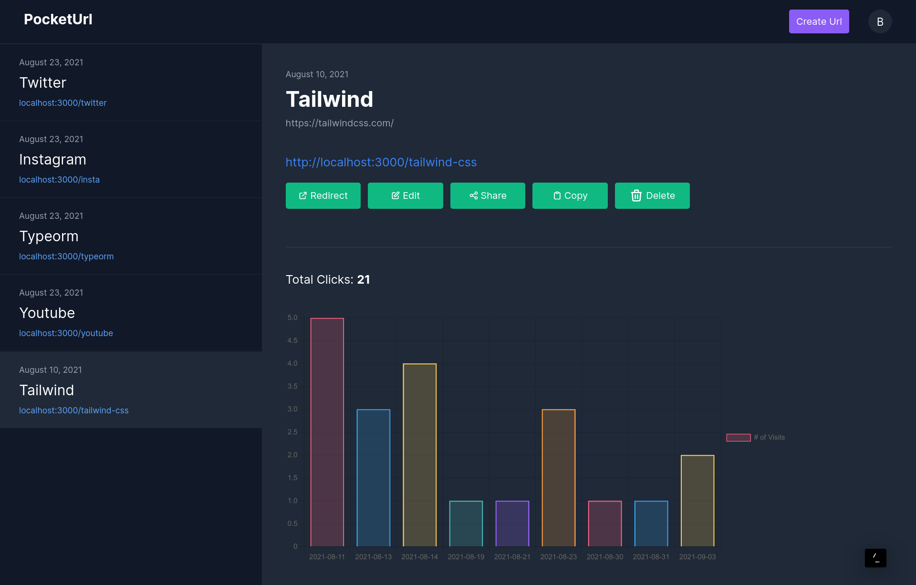Click the yellow 2021-08-14 chart bar
Viewport: 916px width, 585px height.
coord(419,454)
